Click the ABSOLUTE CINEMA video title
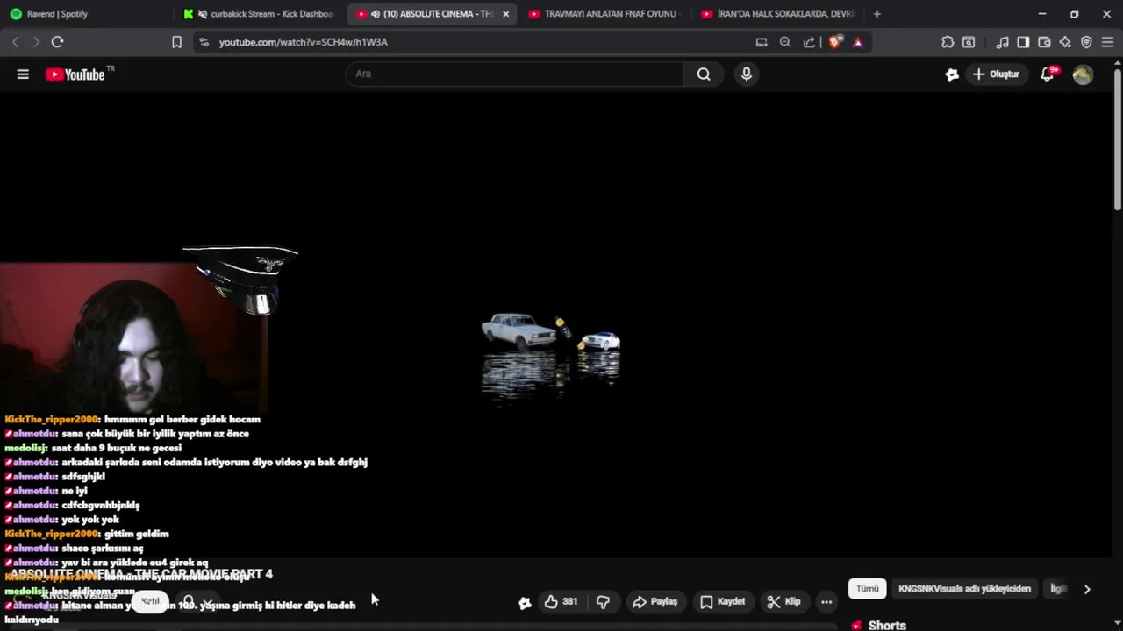The image size is (1123, 631). [x=141, y=574]
